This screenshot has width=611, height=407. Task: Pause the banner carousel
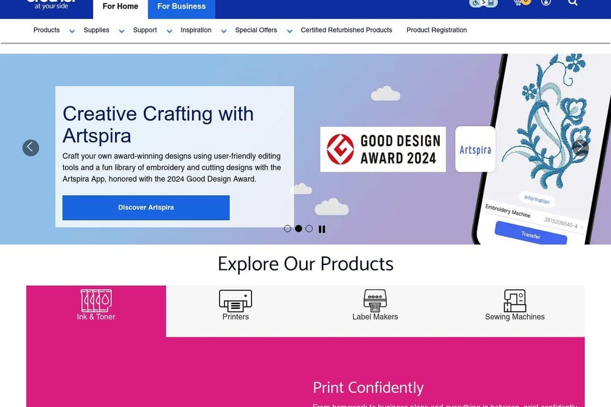coord(322,229)
